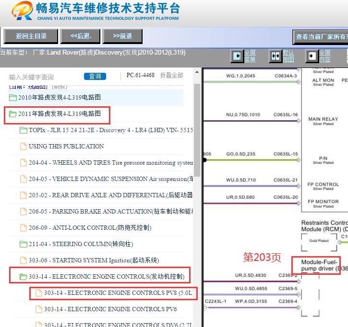Click document icon of 206-09 ANTI-LOCK CONTROL
The height and width of the screenshot is (327, 348).
point(24,228)
